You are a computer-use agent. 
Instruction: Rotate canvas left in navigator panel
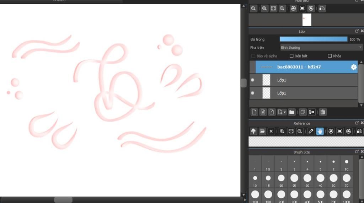293,9
